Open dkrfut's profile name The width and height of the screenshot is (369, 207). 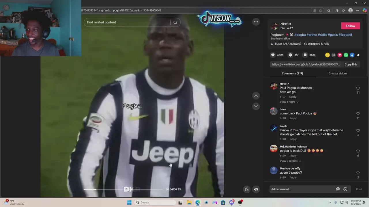tap(286, 24)
